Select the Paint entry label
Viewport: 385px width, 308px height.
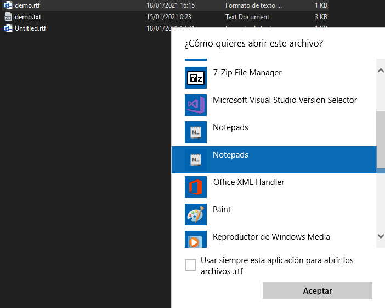pos(222,210)
